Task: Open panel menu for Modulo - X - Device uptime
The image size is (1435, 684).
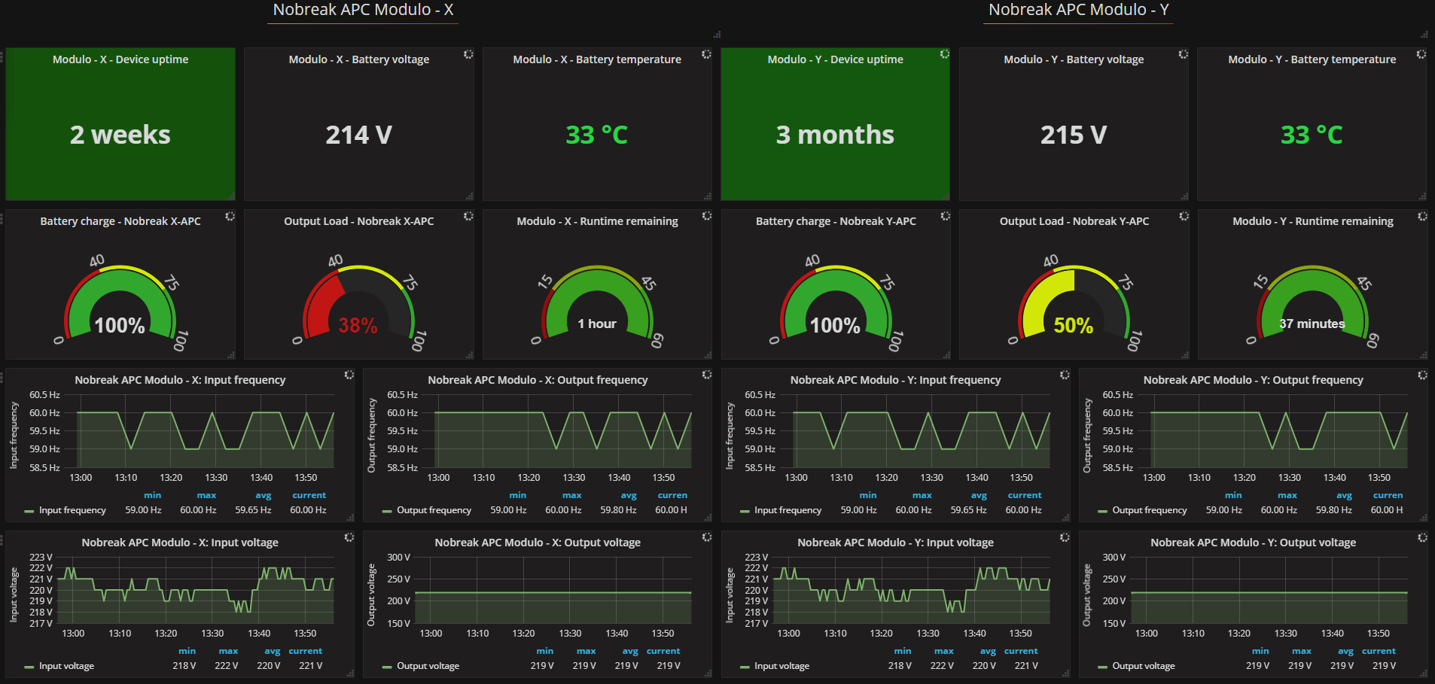Action: click(120, 59)
